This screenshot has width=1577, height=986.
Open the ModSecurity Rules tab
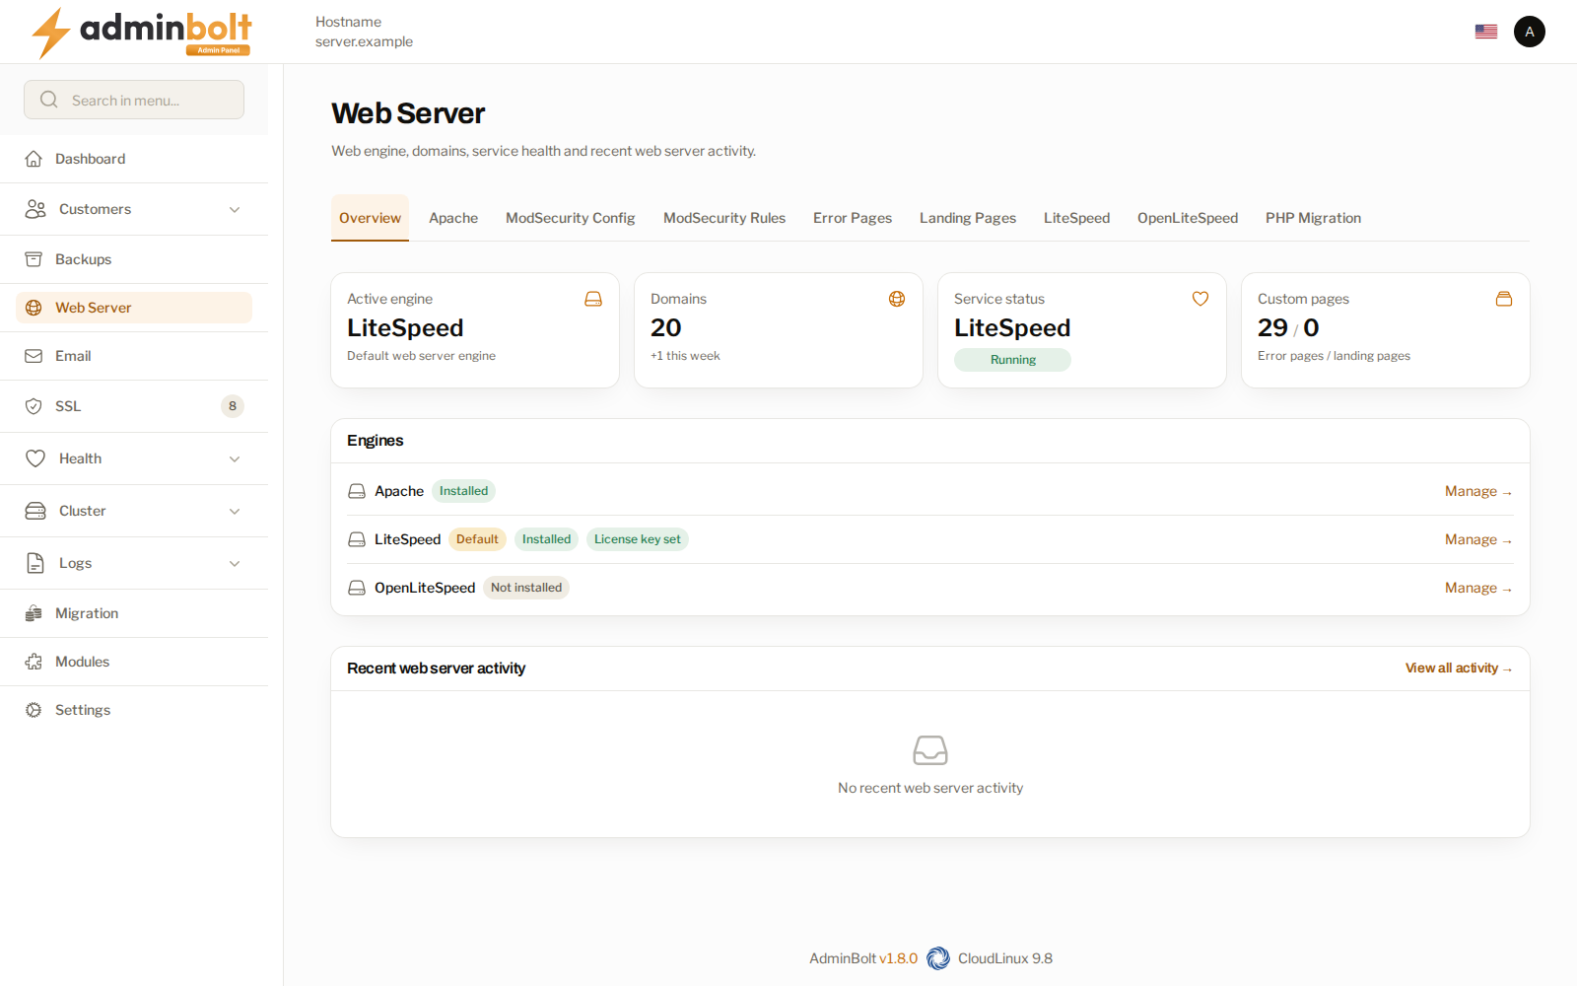point(724,218)
